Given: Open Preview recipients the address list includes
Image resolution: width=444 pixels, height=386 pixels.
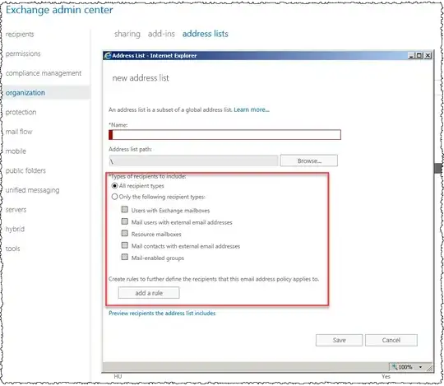Looking at the screenshot, I should (162, 314).
